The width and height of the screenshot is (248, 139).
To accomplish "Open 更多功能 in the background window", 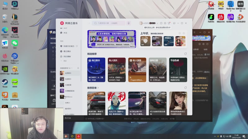I will pyautogui.click(x=68, y=118).
